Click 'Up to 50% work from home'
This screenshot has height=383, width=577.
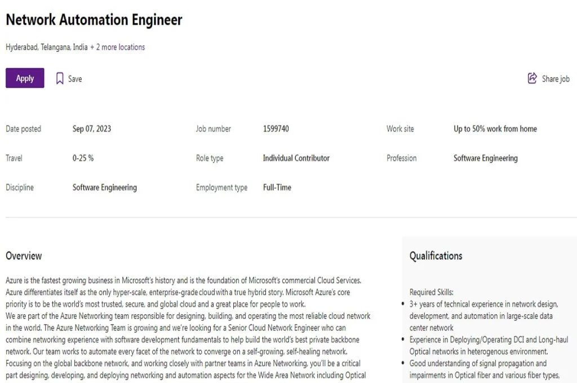[x=495, y=129]
